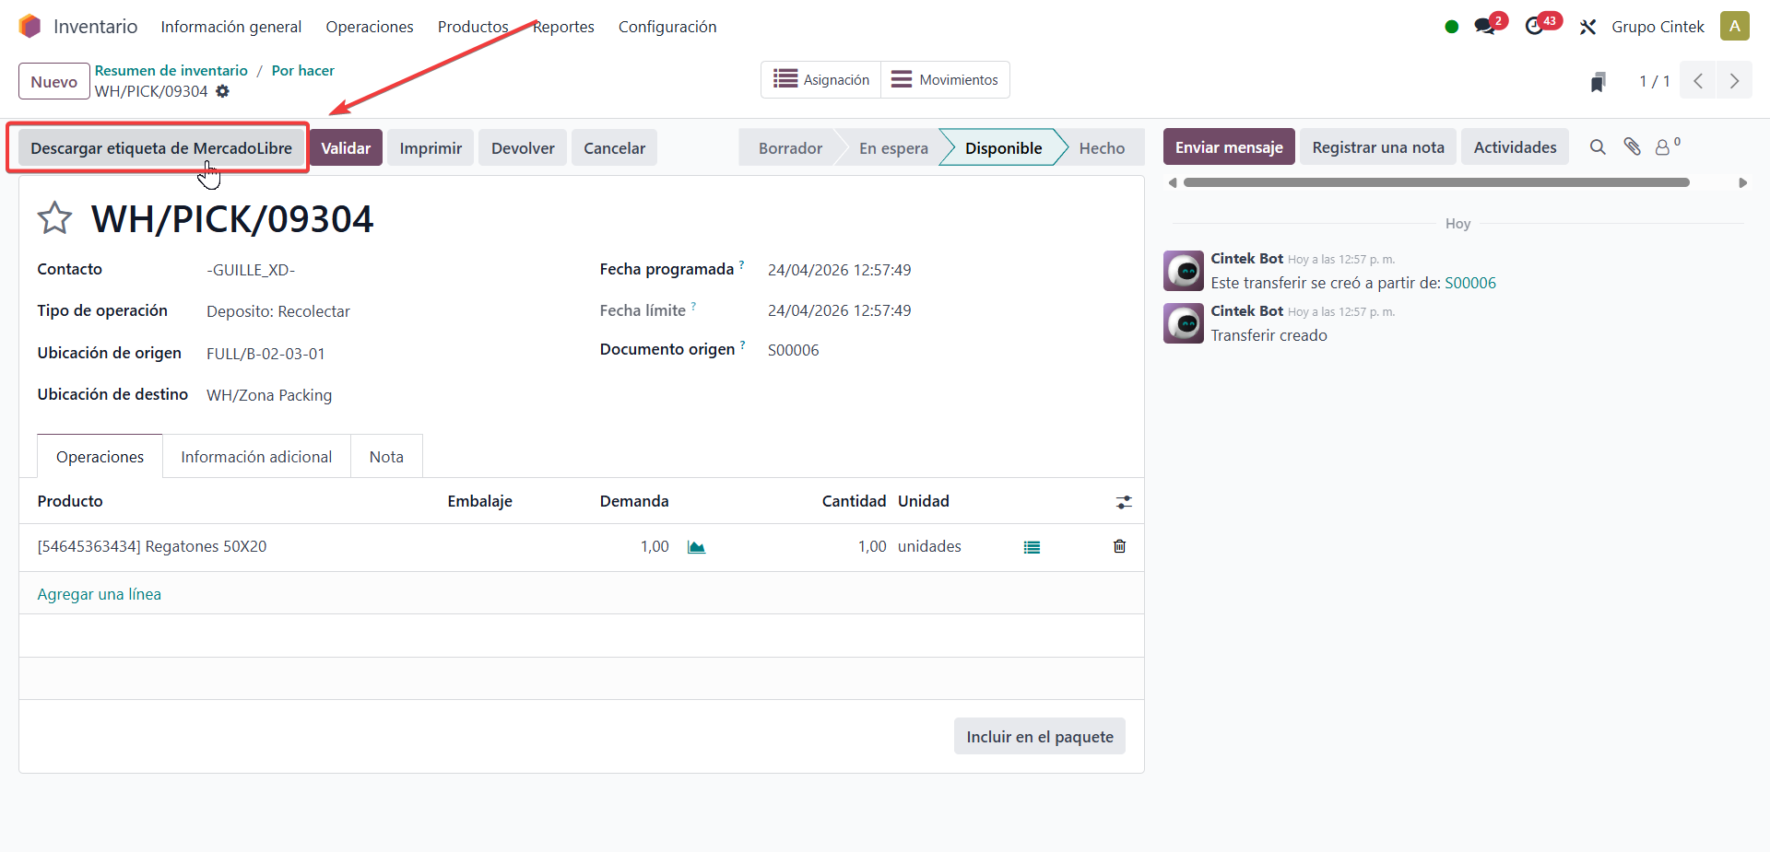Open the user avatar menu
1770x852 pixels.
1734,27
